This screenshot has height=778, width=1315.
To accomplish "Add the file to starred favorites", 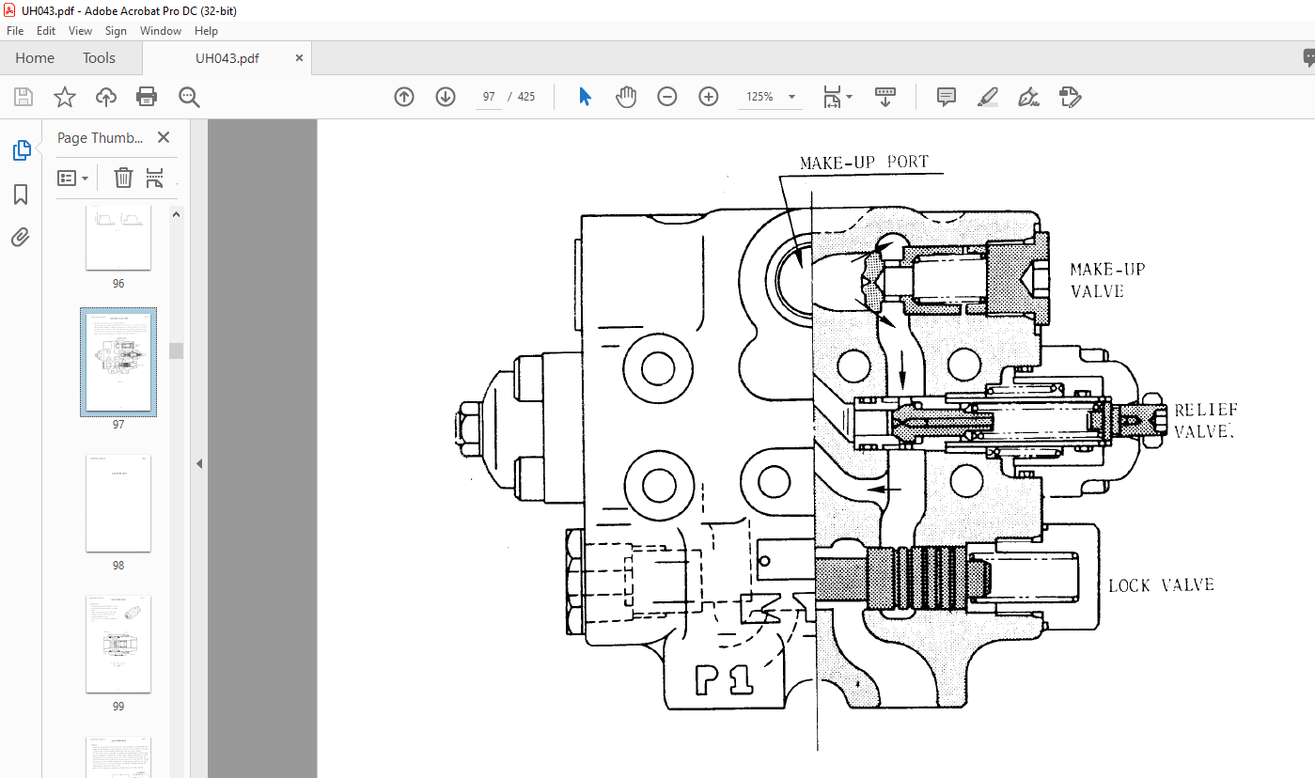I will coord(64,97).
